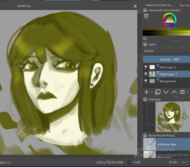Click the lock icon of Layers docker
Image resolution: width=190 pixels, height=167 pixels.
click(x=145, y=44)
